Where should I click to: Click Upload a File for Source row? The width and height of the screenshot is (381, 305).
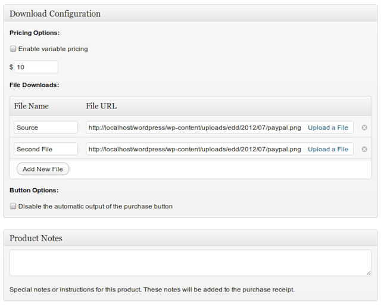coord(328,127)
